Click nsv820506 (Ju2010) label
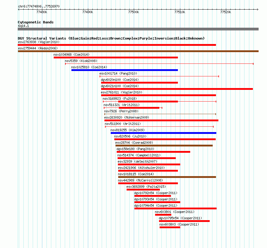 pyautogui.click(x=130, y=136)
